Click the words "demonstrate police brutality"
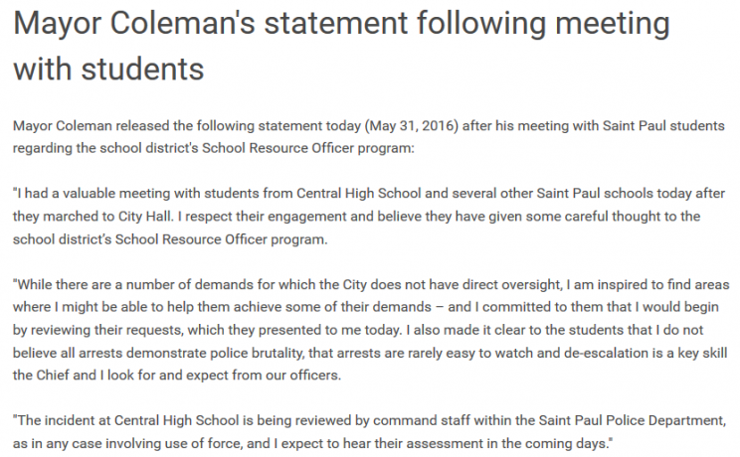 point(188,353)
